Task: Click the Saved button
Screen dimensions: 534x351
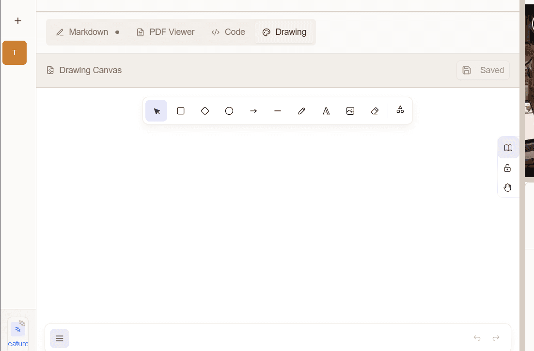Action: click(x=483, y=70)
